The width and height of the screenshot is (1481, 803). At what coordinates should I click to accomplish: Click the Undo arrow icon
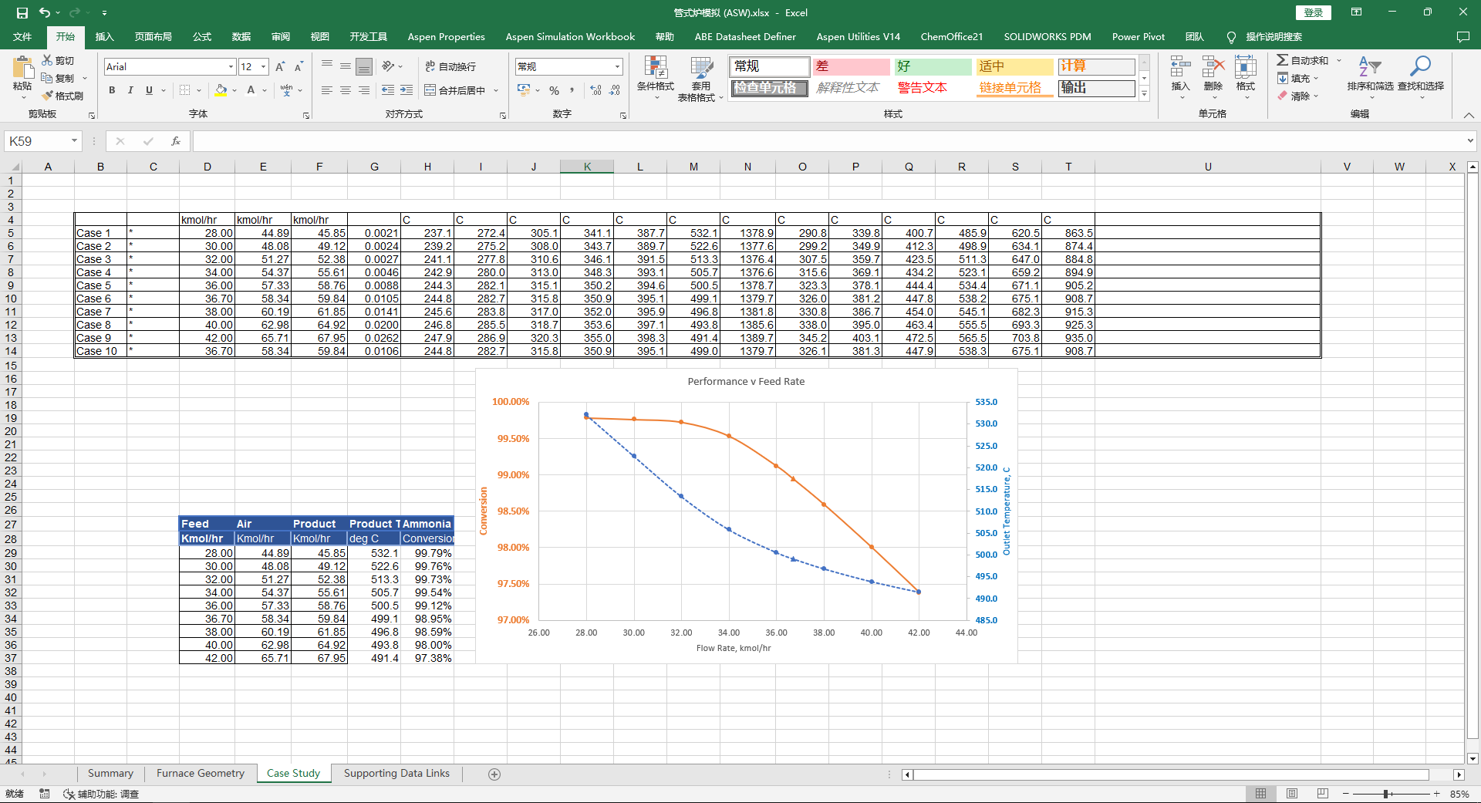click(45, 12)
